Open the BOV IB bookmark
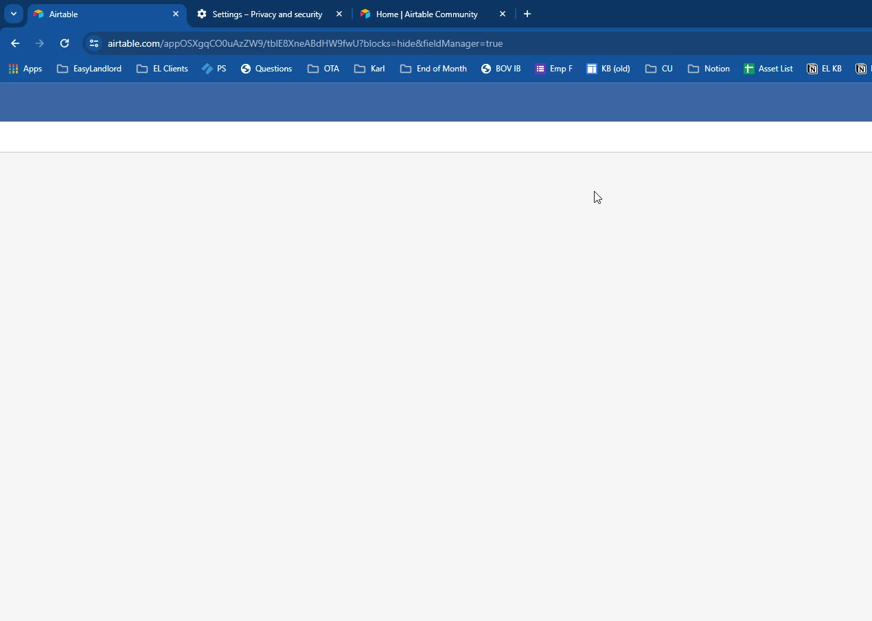 [x=501, y=69]
